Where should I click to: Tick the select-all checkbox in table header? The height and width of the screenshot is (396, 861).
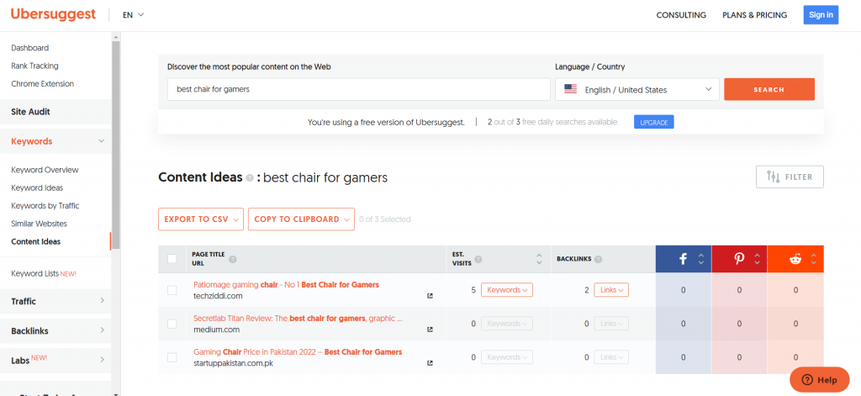pos(172,259)
